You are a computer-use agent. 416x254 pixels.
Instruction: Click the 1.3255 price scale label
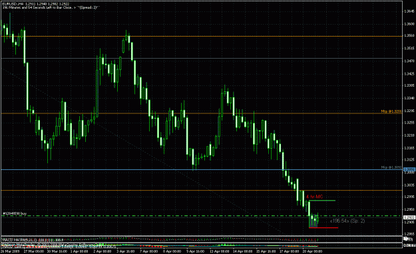click(409, 123)
